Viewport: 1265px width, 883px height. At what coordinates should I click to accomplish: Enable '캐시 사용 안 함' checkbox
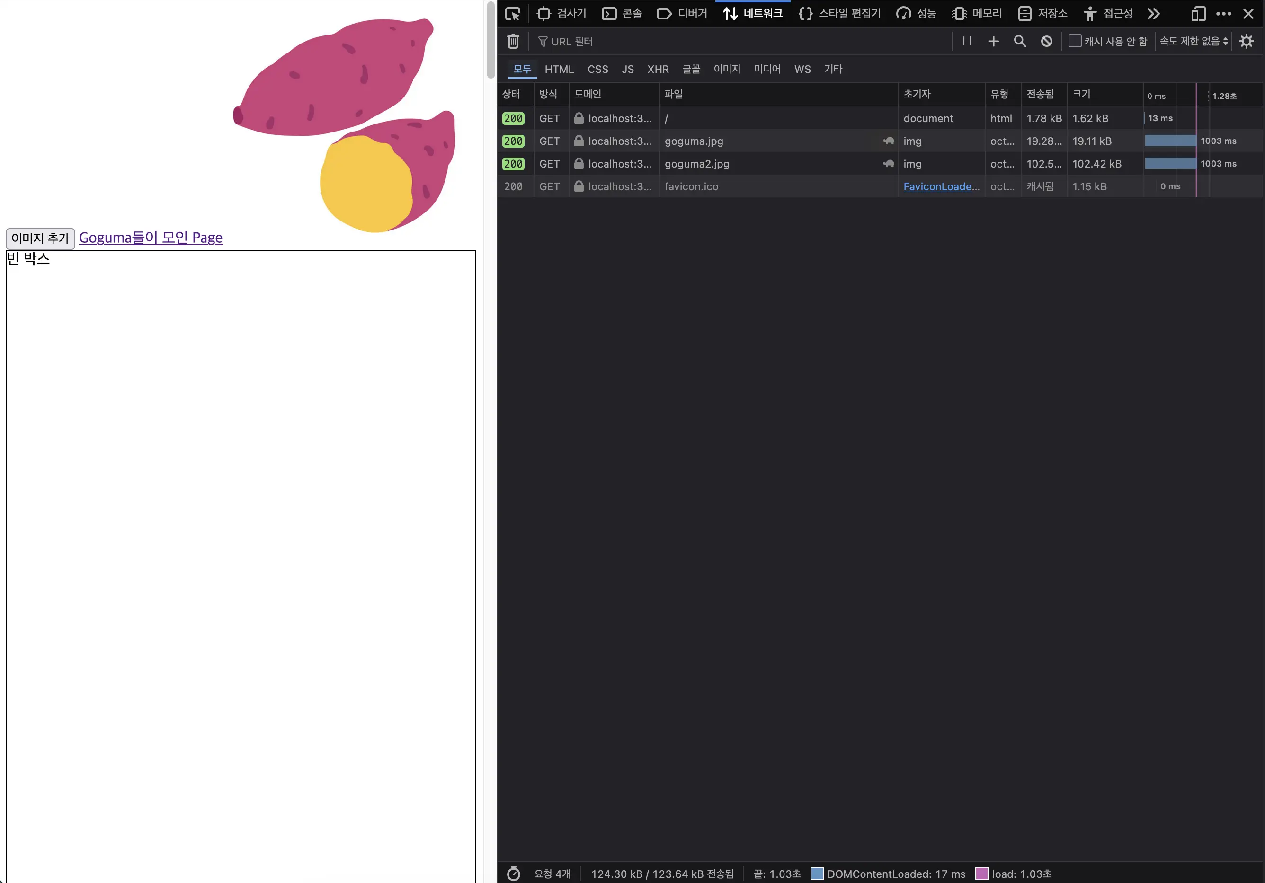point(1074,41)
